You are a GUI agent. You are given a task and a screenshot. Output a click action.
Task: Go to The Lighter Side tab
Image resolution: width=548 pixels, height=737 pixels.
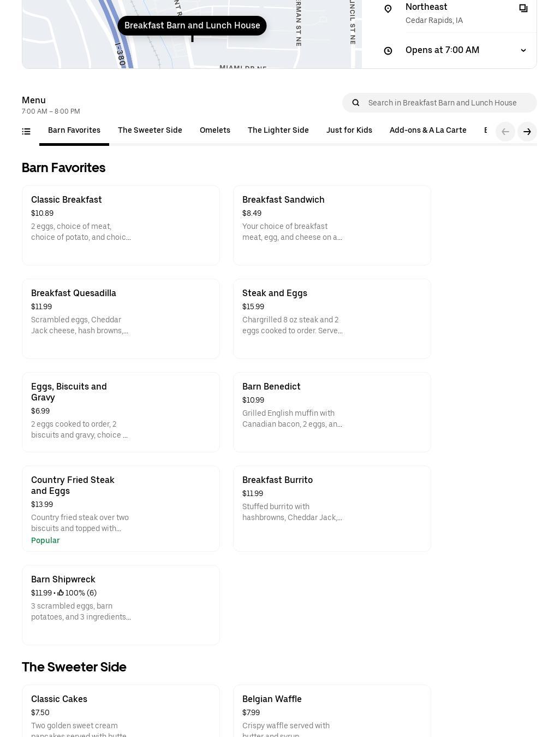click(278, 131)
